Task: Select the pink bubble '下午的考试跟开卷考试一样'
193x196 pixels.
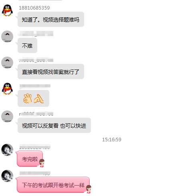Action: [x=53, y=185]
